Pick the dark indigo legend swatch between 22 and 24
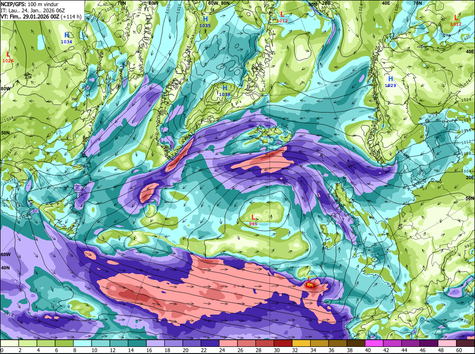The image size is (475, 354). click(x=210, y=343)
